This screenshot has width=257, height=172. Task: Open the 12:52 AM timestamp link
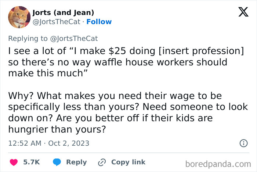pyautogui.click(x=25, y=143)
